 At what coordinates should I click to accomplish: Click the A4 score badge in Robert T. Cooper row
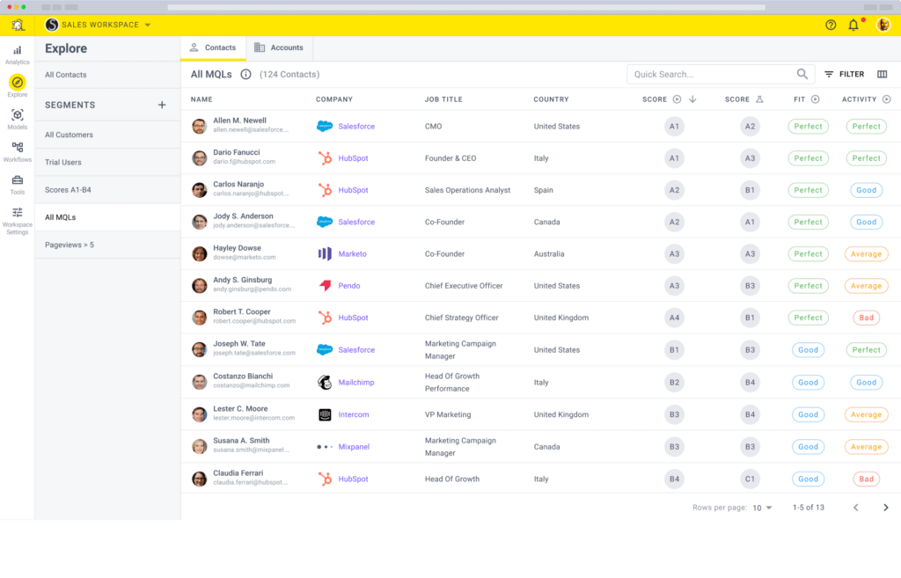click(x=674, y=318)
